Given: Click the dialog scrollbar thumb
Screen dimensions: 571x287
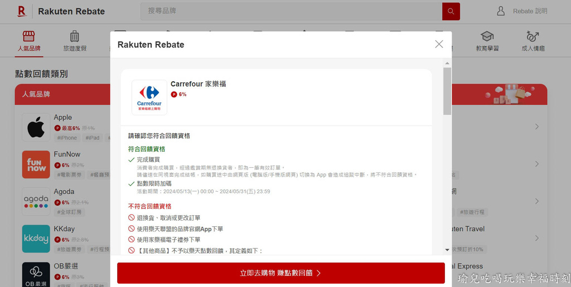Looking at the screenshot, I should (x=447, y=91).
